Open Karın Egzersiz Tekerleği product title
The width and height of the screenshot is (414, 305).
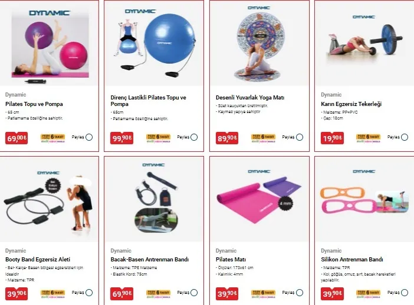tap(351, 104)
